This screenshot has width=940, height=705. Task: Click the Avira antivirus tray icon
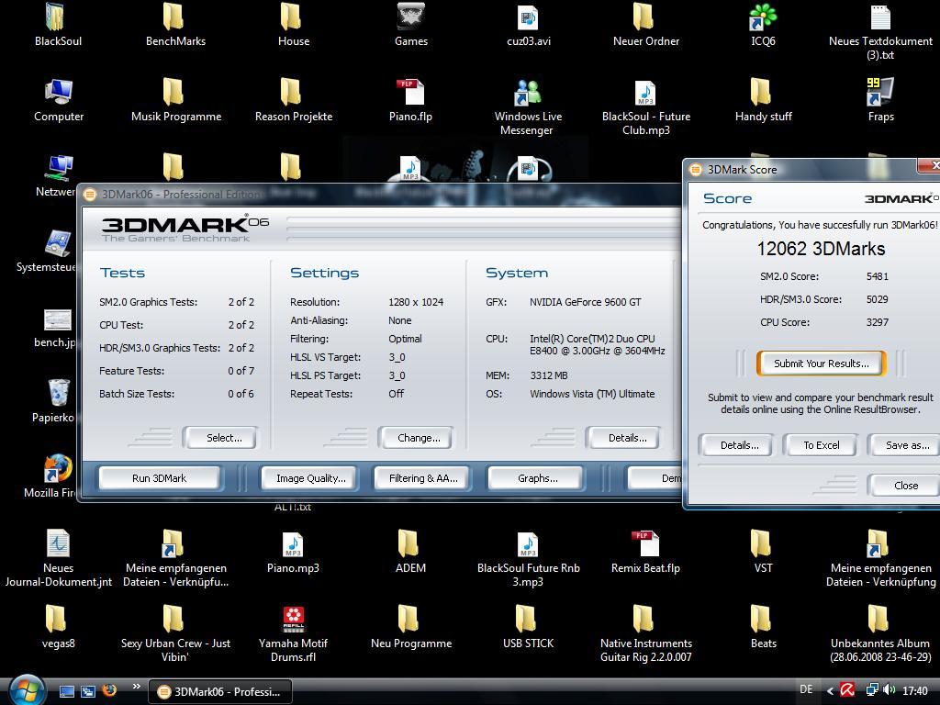tap(847, 690)
